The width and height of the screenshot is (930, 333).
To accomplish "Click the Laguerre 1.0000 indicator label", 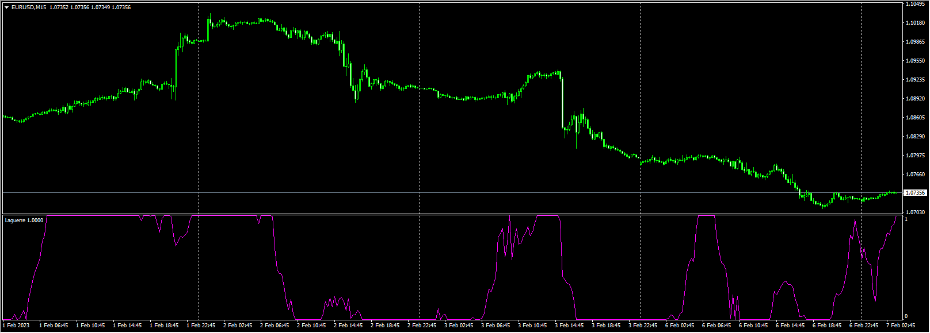I will (x=24, y=220).
